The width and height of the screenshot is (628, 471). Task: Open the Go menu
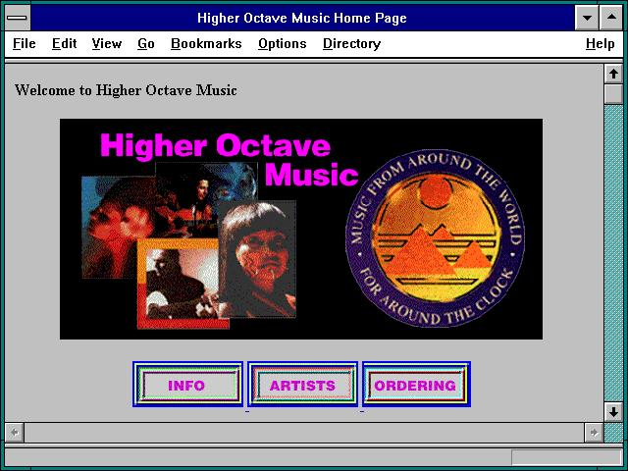click(146, 43)
